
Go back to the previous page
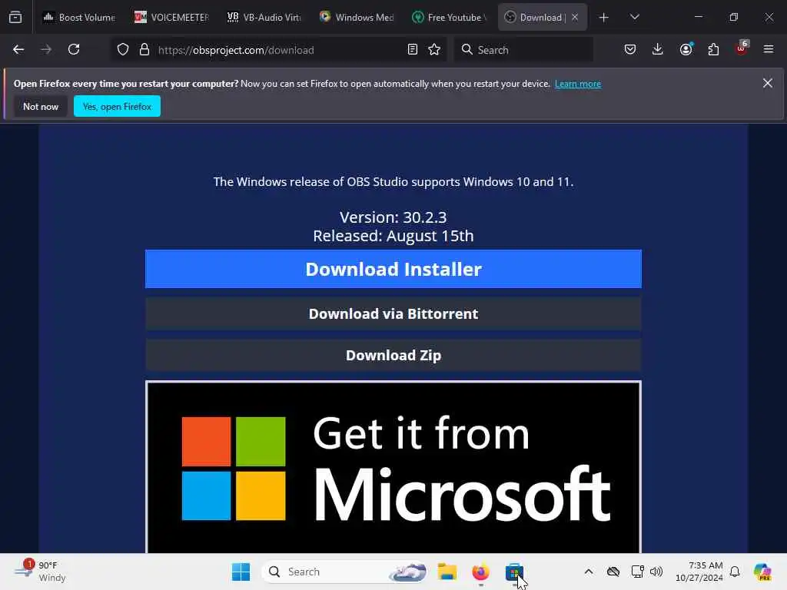(x=18, y=50)
